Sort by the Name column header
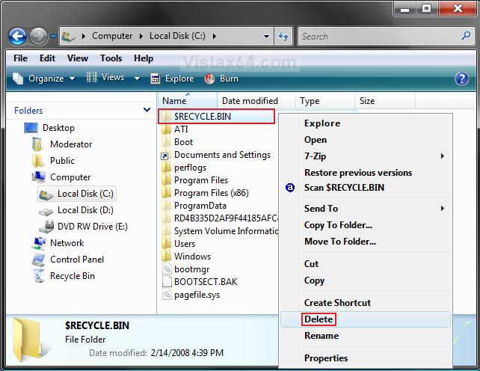The width and height of the screenshot is (480, 371). [188, 101]
